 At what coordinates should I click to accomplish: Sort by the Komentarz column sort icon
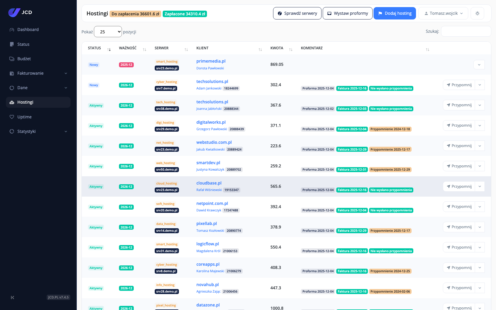pos(428,50)
